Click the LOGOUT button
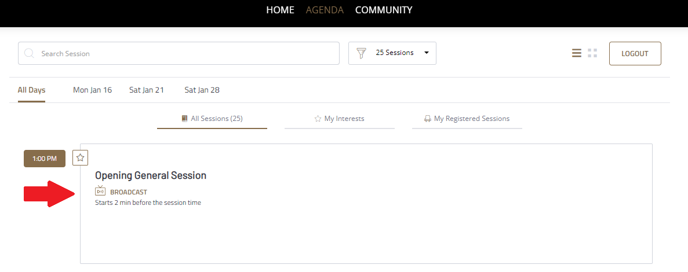Viewport: 688px width, 272px height. (635, 53)
